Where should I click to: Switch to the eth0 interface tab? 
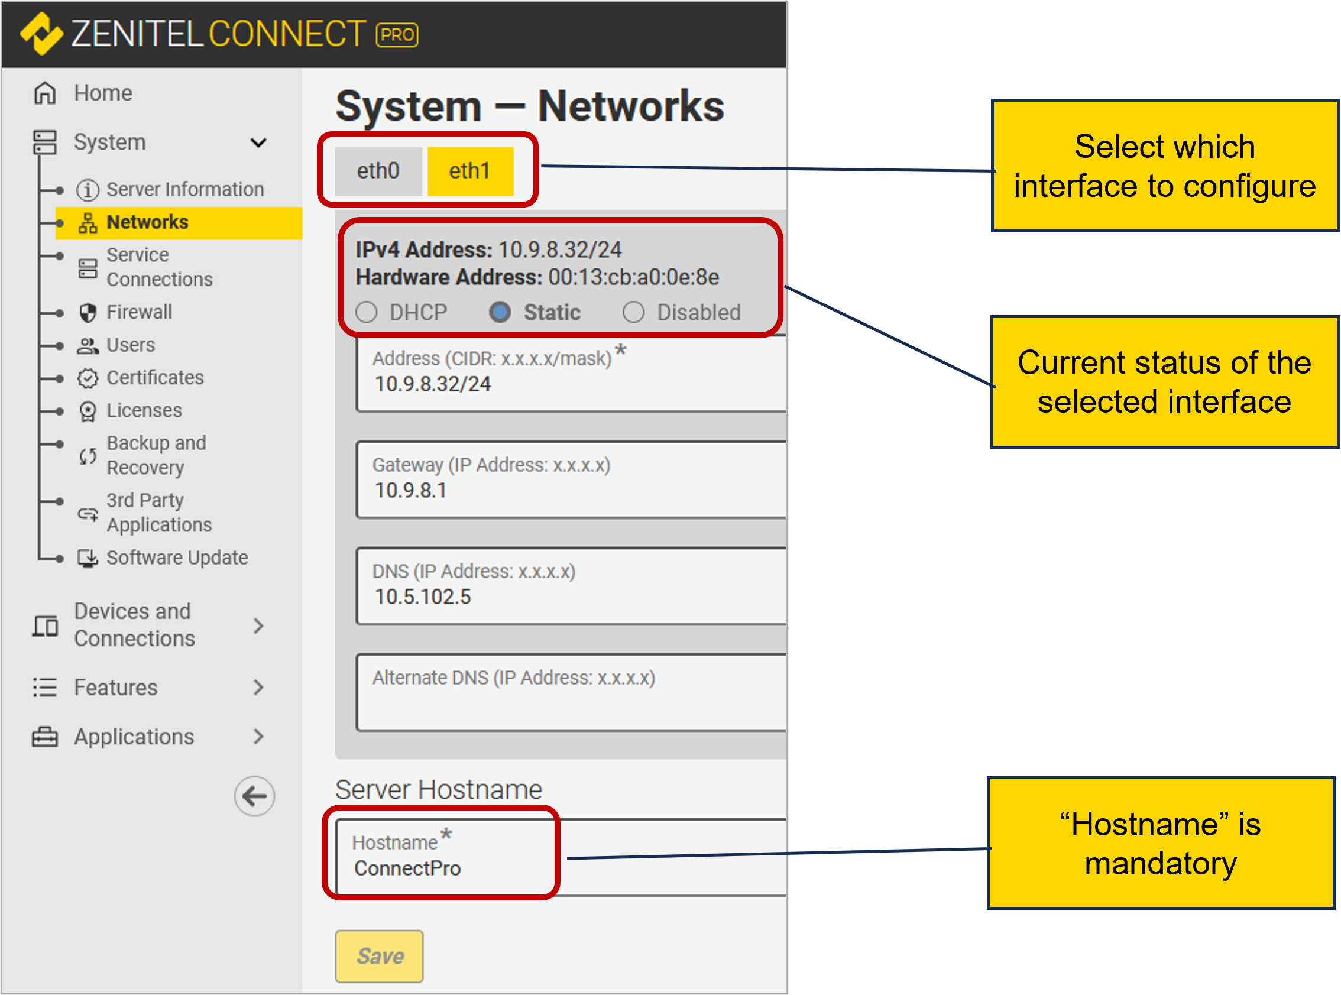pos(378,171)
